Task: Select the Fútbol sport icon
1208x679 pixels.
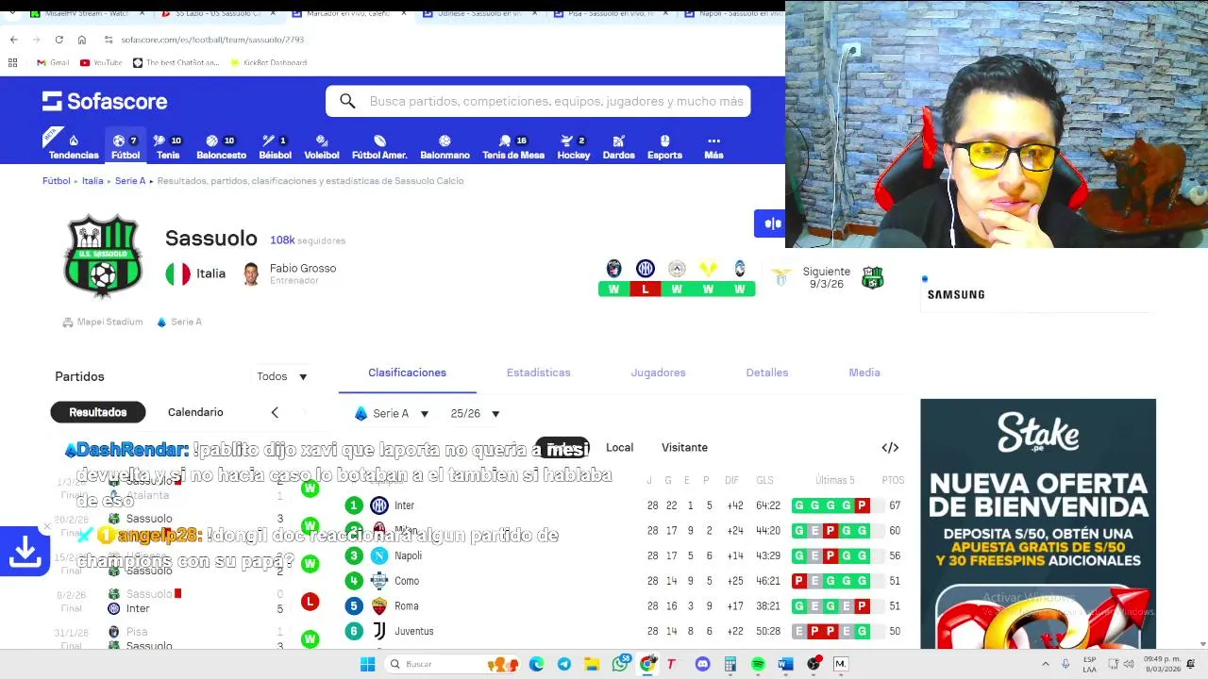Action: pos(126,146)
